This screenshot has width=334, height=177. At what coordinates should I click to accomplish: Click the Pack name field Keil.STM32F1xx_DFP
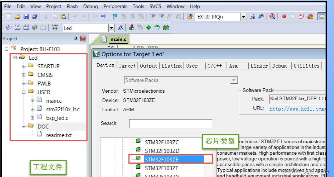coord(298,99)
